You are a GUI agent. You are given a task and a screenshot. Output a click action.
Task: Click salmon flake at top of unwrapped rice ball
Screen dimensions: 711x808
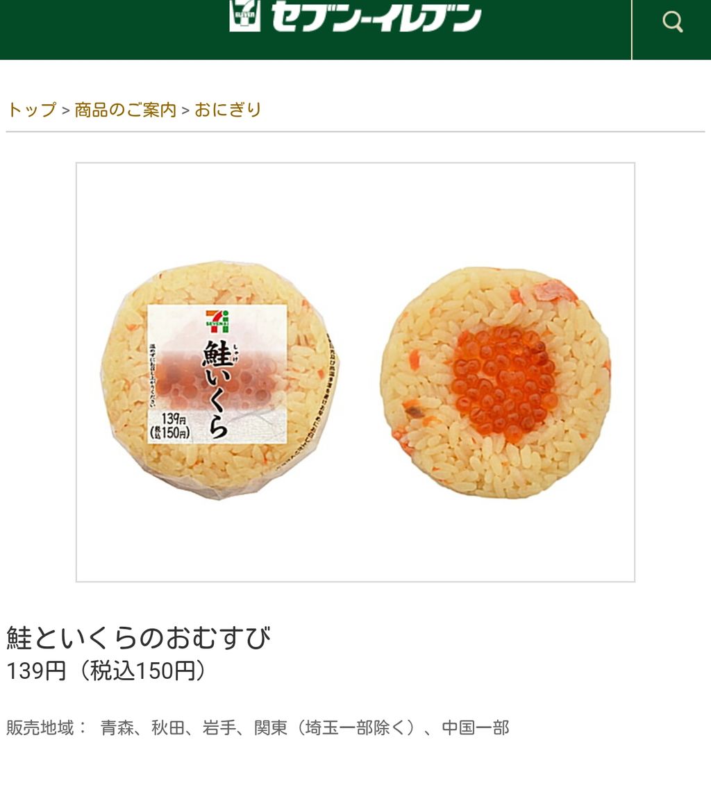[551, 291]
